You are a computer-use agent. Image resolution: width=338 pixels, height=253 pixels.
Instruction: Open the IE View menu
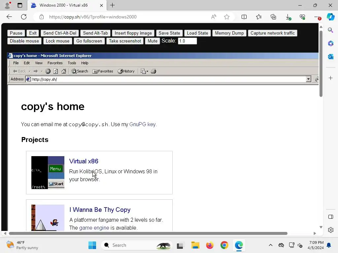point(39,63)
